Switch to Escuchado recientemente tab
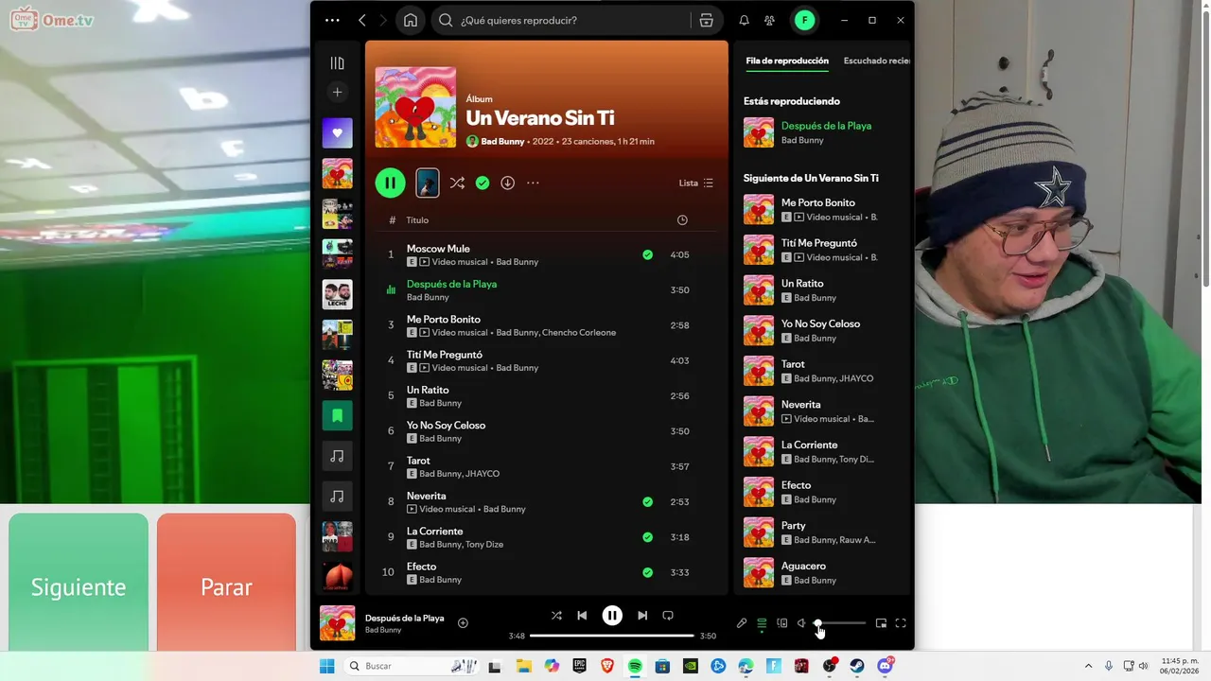Screen dimensions: 1211x681 [x=876, y=61]
